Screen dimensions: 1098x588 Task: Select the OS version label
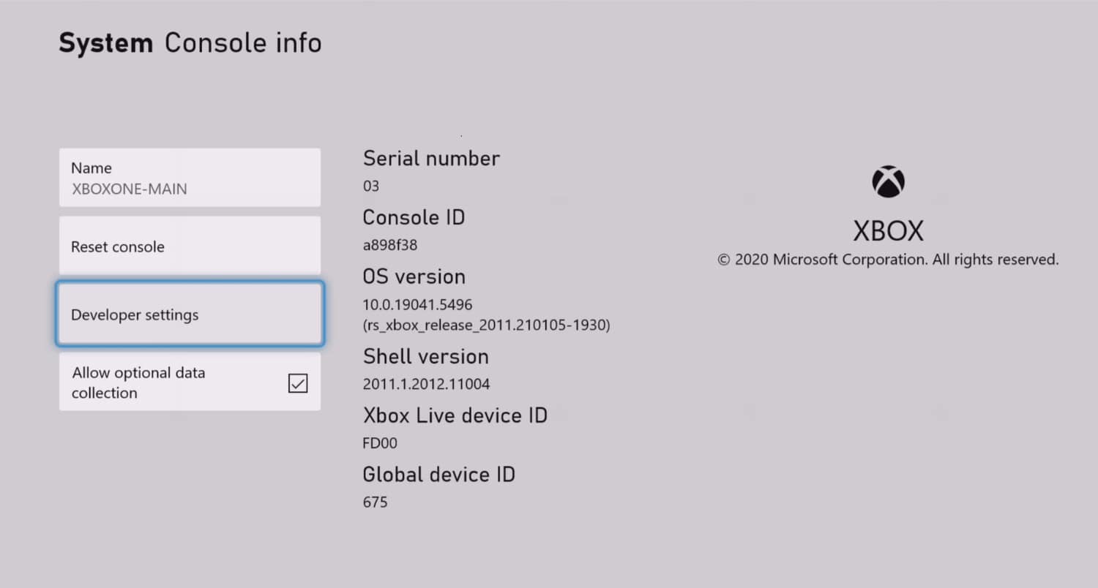(x=414, y=276)
